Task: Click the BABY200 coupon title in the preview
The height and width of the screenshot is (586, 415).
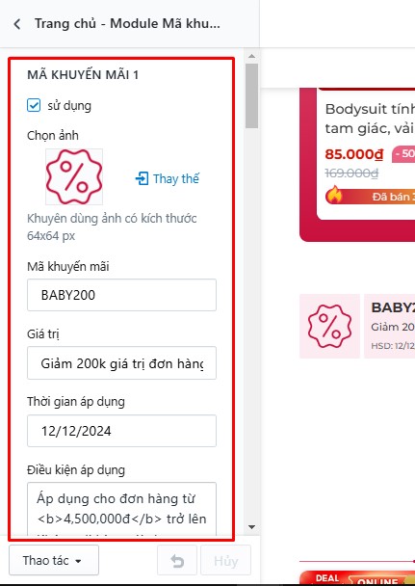Action: pos(393,307)
